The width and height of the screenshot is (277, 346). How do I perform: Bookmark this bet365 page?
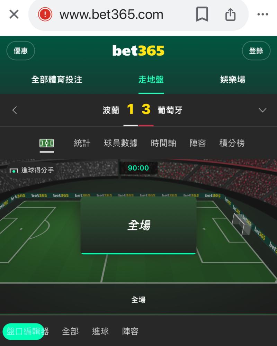(x=202, y=14)
